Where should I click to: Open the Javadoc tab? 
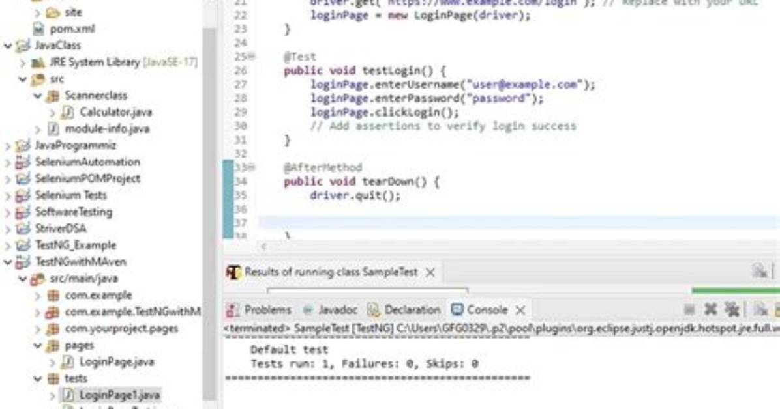[x=331, y=310]
